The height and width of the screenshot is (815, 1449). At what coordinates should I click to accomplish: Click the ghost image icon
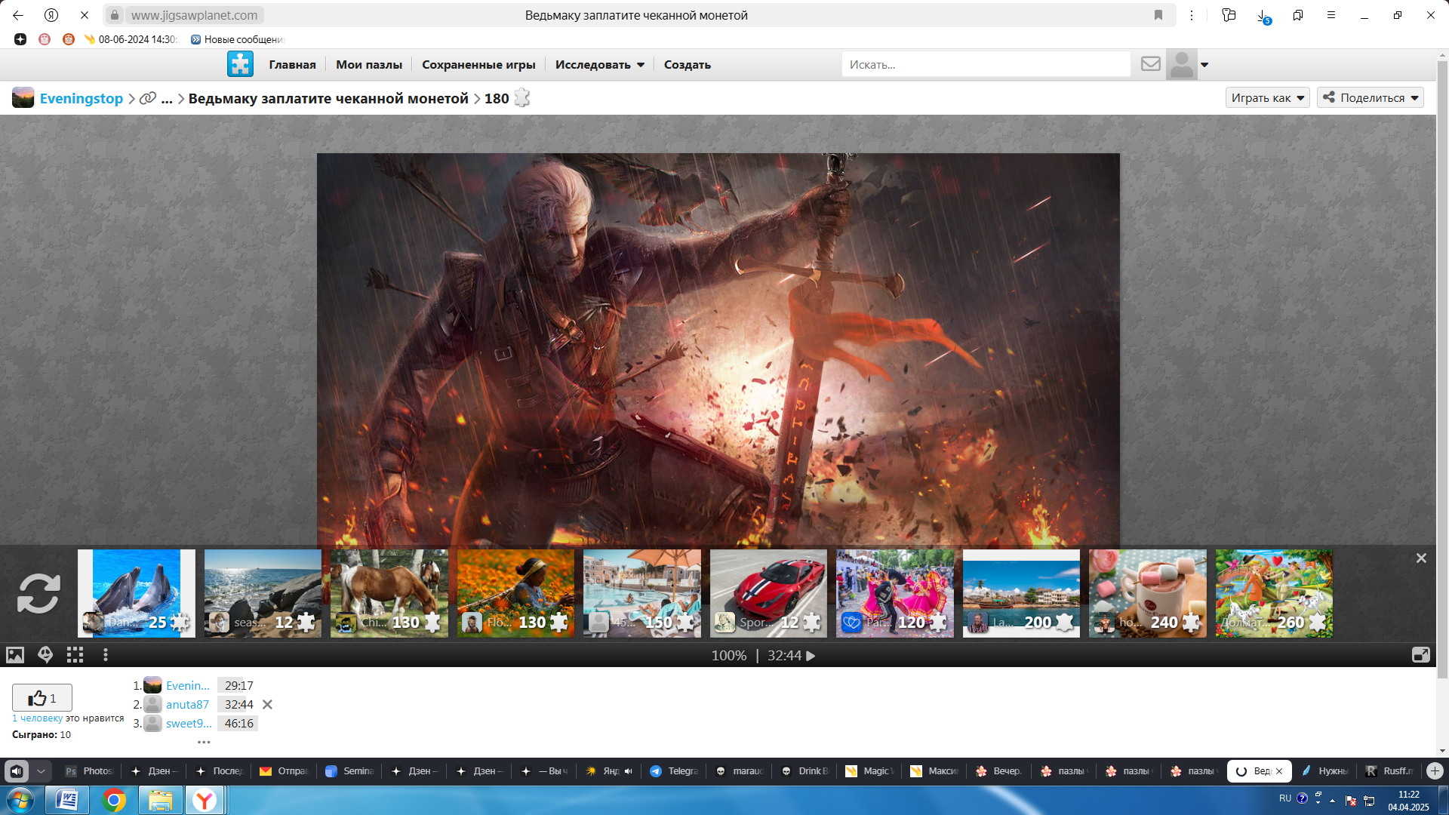click(45, 655)
